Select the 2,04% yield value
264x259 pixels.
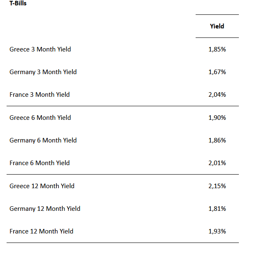(x=217, y=95)
